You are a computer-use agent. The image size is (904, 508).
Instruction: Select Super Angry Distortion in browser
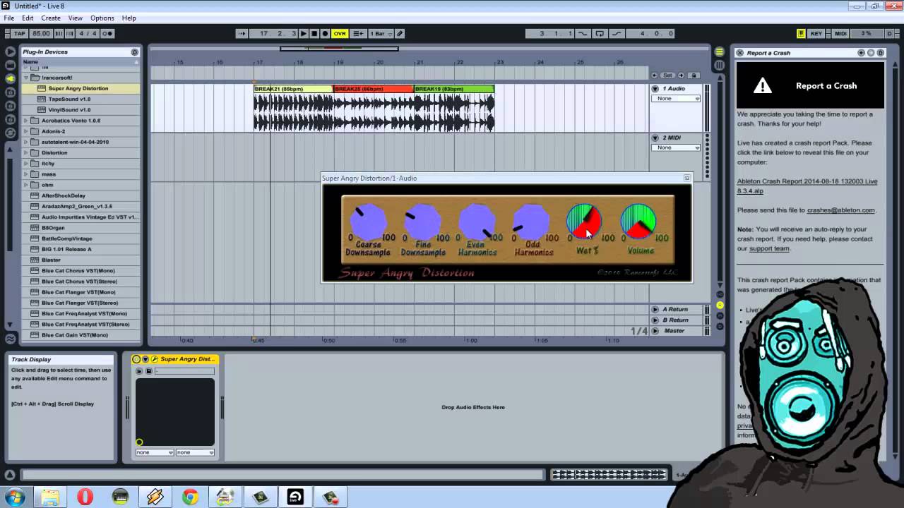81,88
